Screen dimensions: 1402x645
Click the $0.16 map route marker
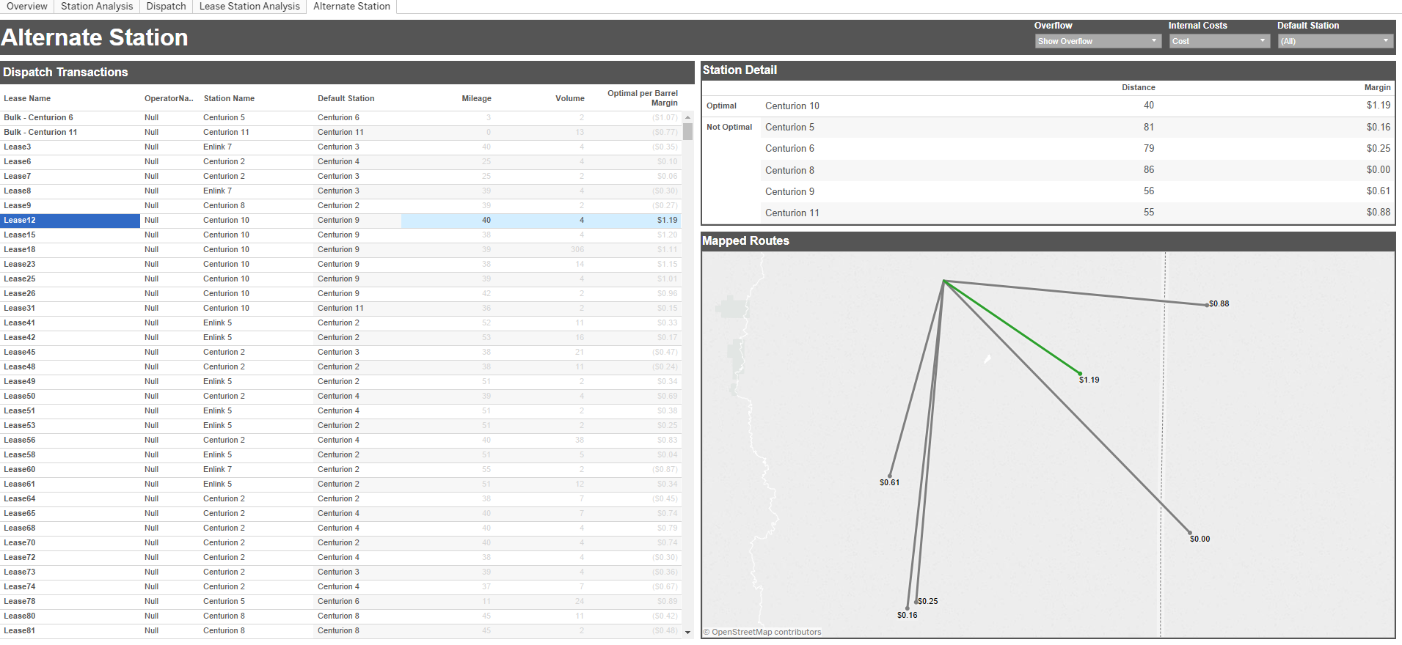908,608
